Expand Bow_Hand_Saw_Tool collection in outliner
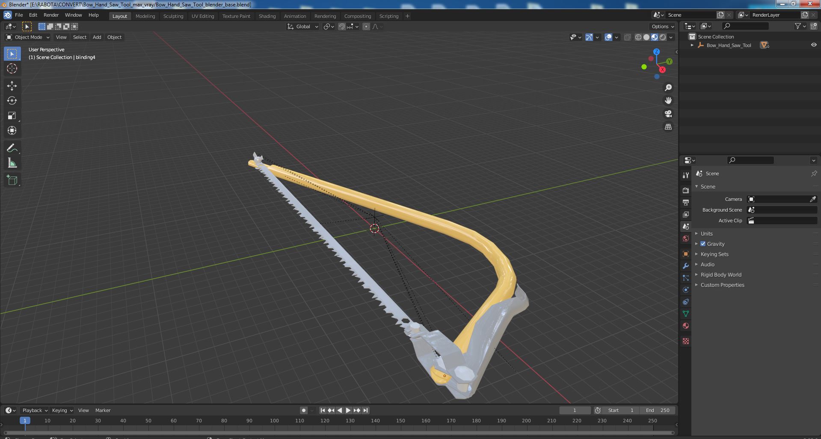This screenshot has width=821, height=439. [692, 45]
